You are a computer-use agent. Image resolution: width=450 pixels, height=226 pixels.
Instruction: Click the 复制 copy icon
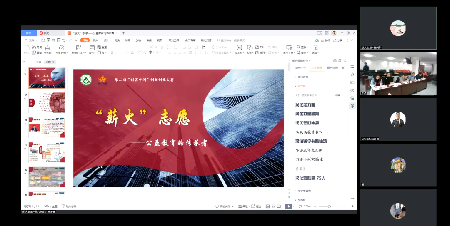(x=34, y=53)
